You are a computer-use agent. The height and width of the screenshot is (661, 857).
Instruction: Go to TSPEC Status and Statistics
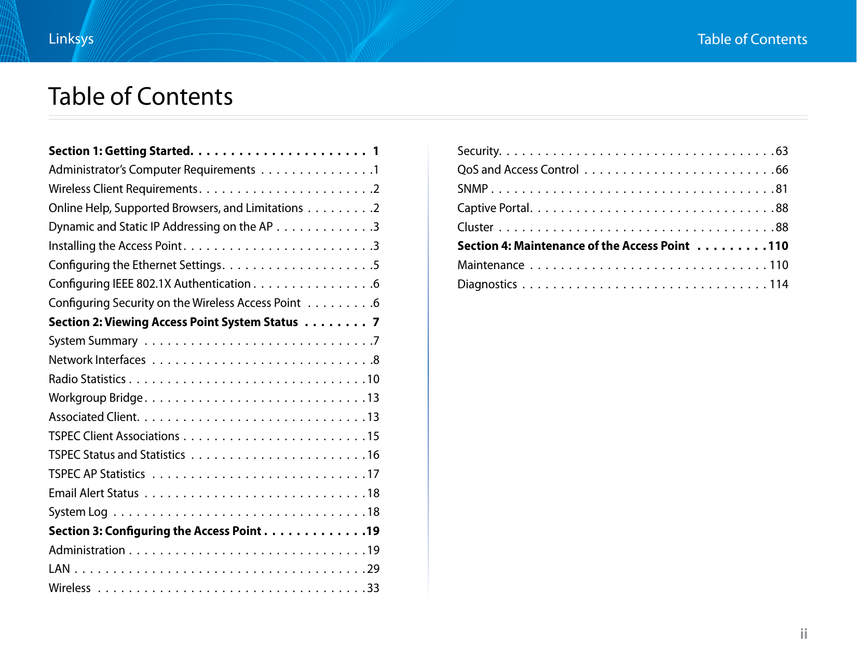[x=214, y=455]
